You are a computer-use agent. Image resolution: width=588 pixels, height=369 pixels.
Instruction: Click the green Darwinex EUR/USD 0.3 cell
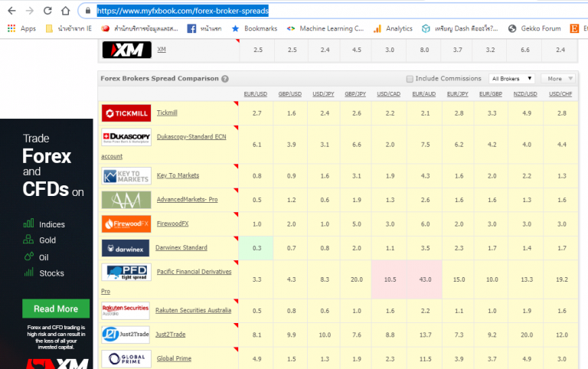pos(256,248)
